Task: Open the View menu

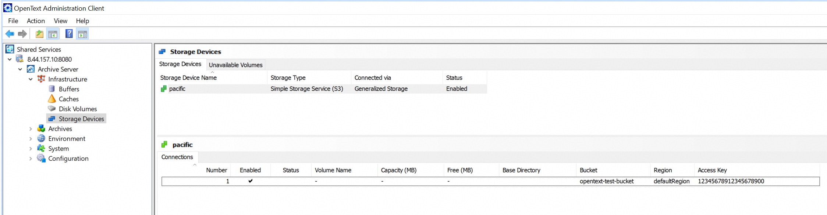Action: 60,21
